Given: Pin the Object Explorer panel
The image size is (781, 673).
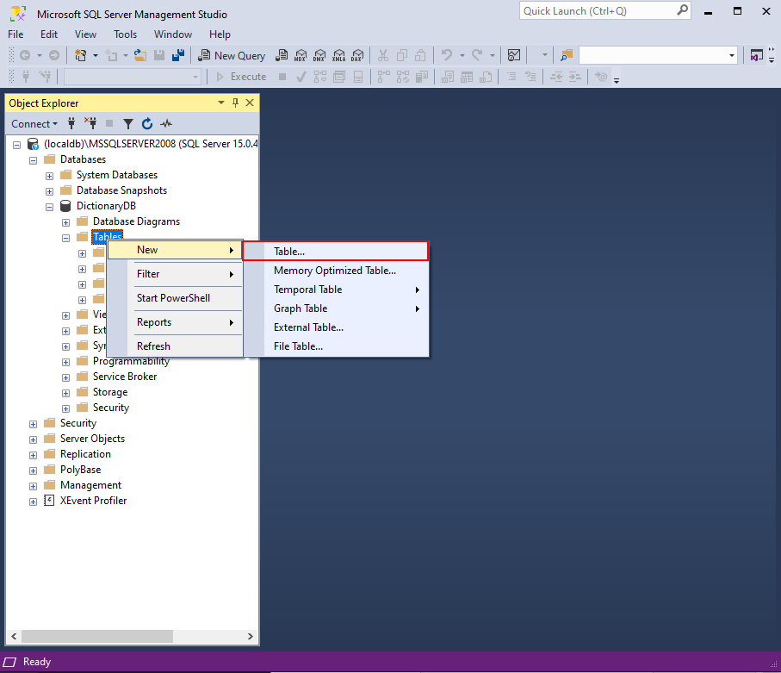Looking at the screenshot, I should coord(235,103).
